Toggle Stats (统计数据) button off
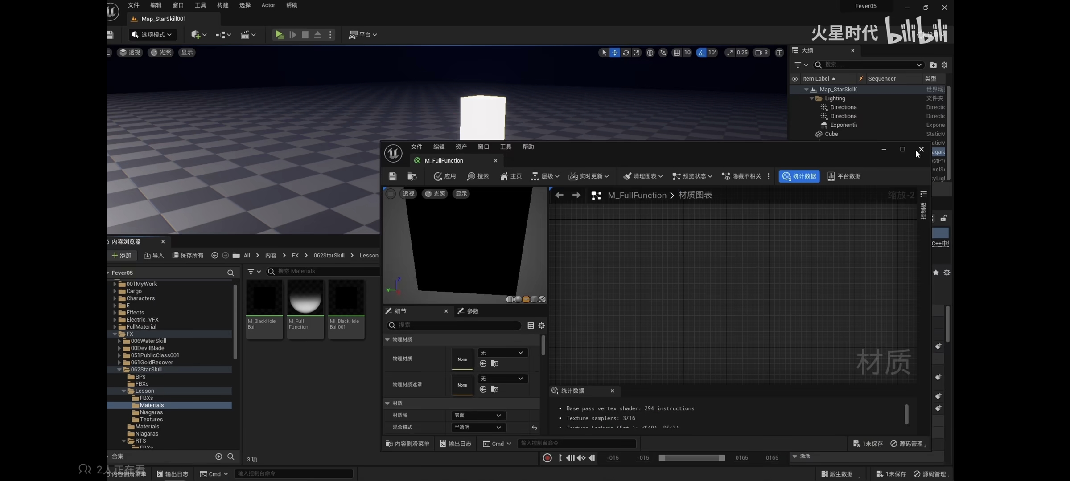The width and height of the screenshot is (1070, 481). 799,176
